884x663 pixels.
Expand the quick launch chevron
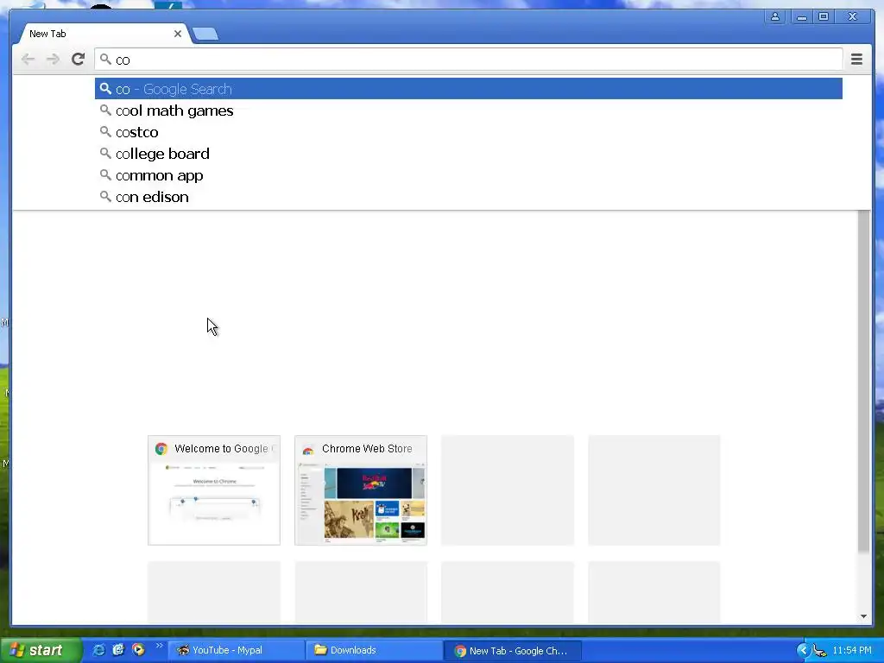click(159, 646)
